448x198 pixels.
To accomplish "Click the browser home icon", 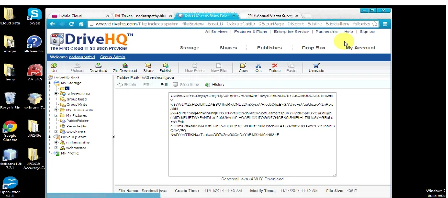I will pyautogui.click(x=81, y=24).
